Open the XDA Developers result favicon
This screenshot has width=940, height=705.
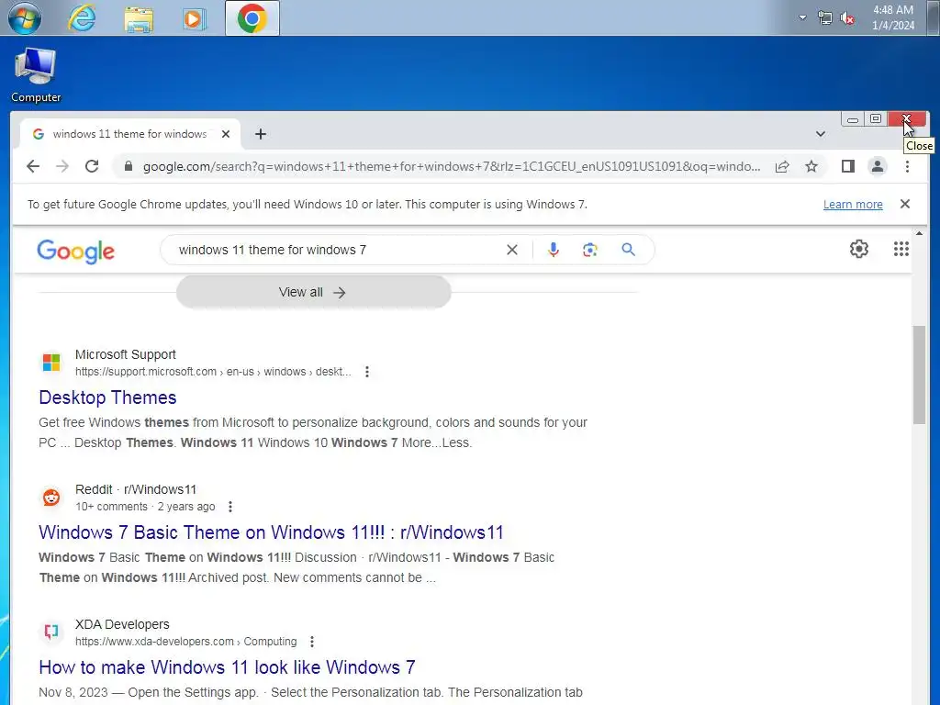click(x=51, y=632)
